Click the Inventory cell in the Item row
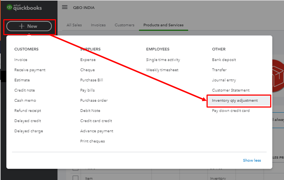Screen dimensions: 284x180 pyautogui.click(x=218, y=178)
